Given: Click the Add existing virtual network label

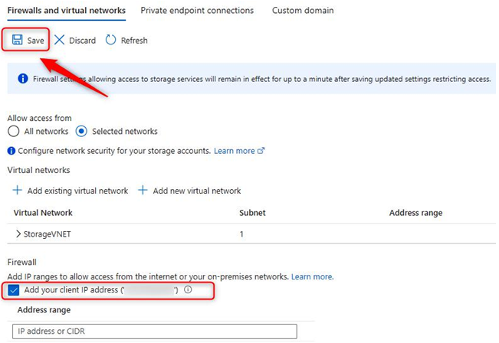Looking at the screenshot, I should (x=77, y=191).
